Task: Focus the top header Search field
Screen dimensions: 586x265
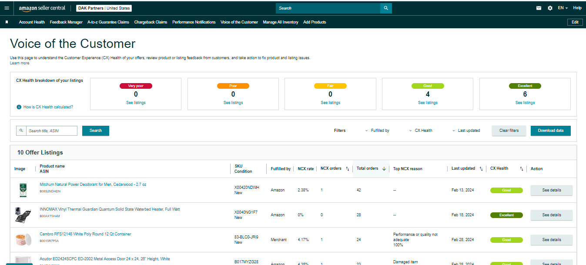Action: click(328, 8)
